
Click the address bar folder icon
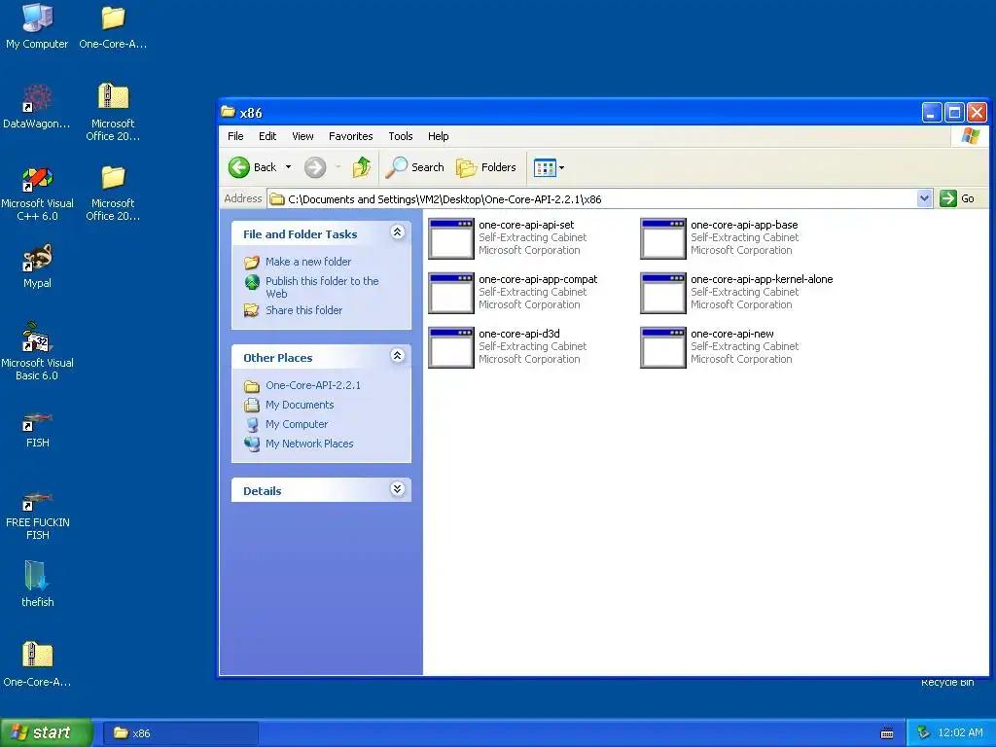click(x=277, y=198)
